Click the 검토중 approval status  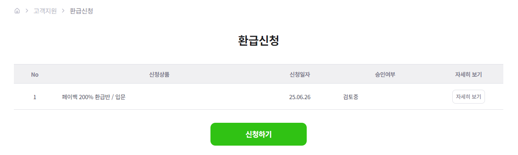click(351, 97)
